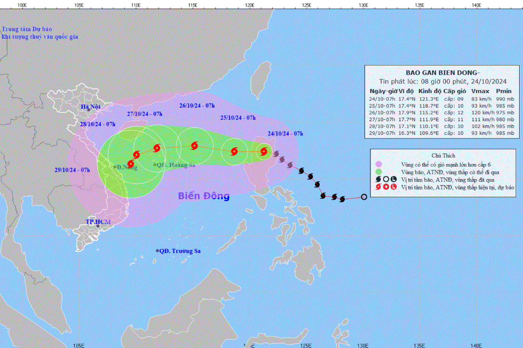Click the 121.3°E longitude value
Screen dimensions: 523x348
tap(429, 99)
